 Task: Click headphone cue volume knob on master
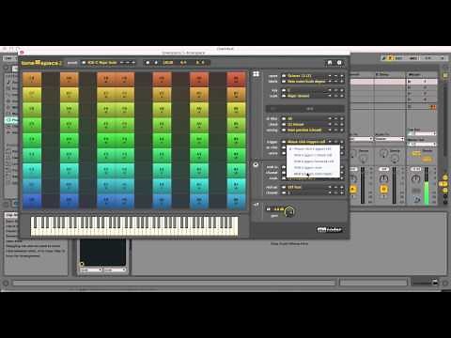(x=416, y=199)
